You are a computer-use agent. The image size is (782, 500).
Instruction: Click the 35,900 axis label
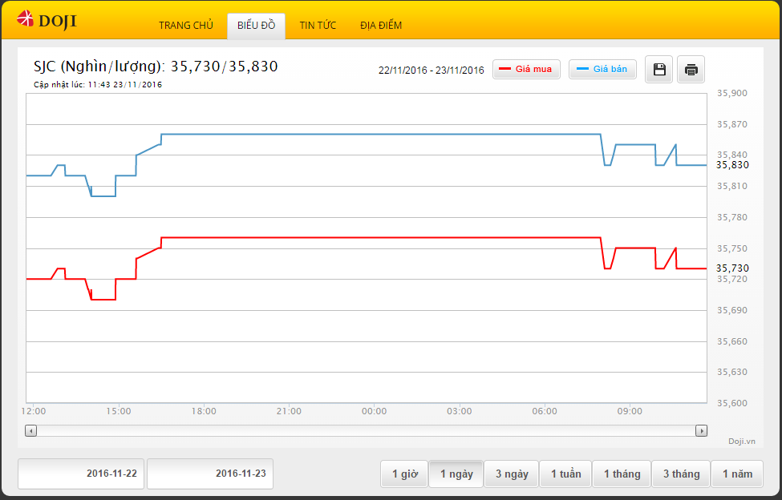point(732,93)
